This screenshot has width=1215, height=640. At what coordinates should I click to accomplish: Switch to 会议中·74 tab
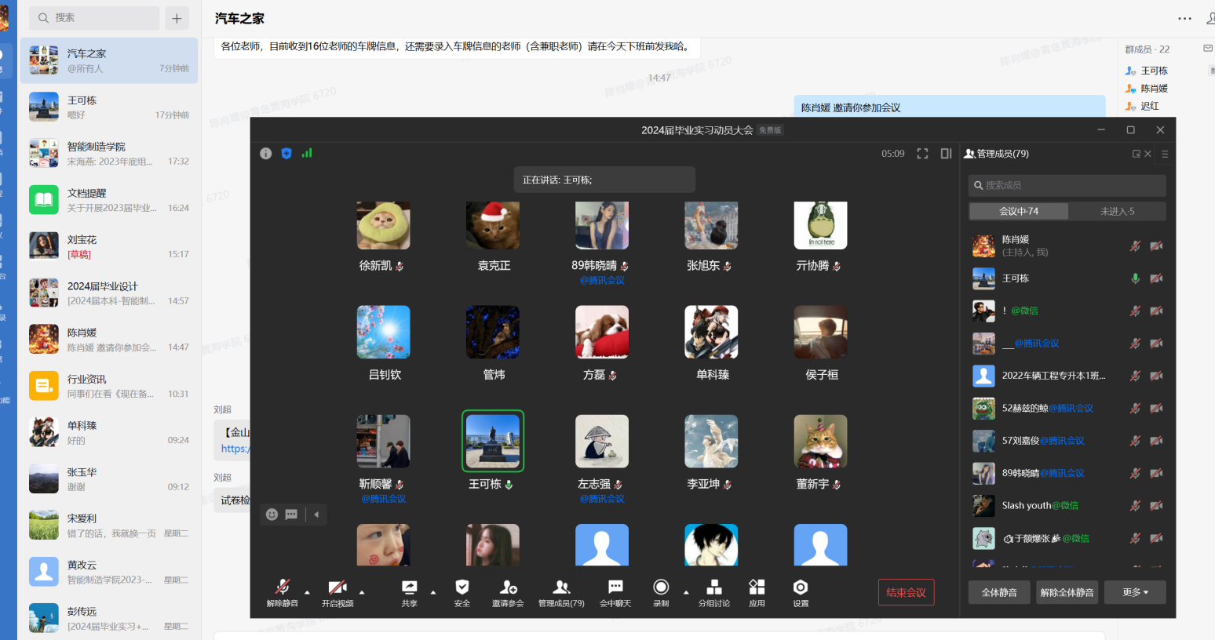[x=1019, y=212]
